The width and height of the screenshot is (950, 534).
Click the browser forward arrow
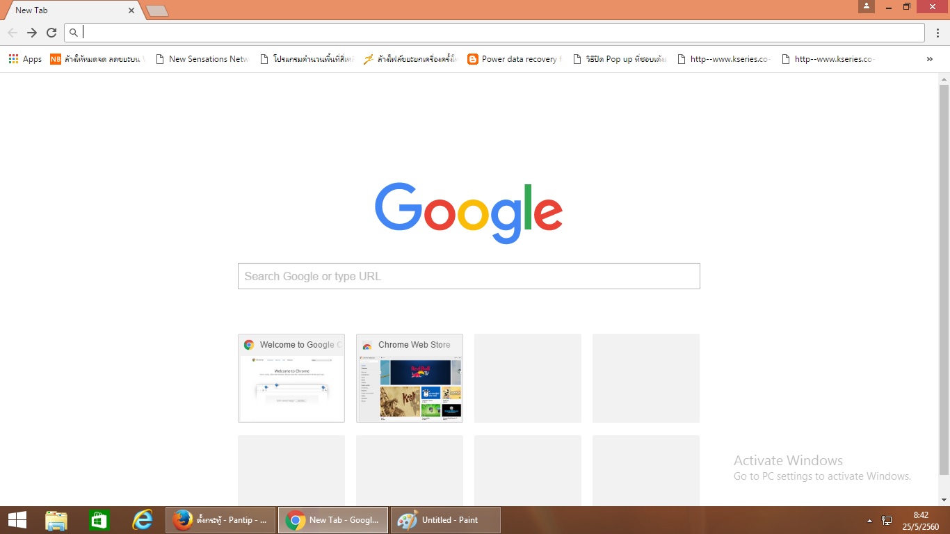[x=32, y=33]
